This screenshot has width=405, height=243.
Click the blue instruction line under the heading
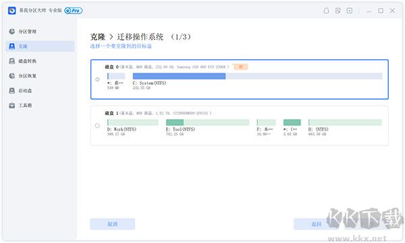pos(121,46)
